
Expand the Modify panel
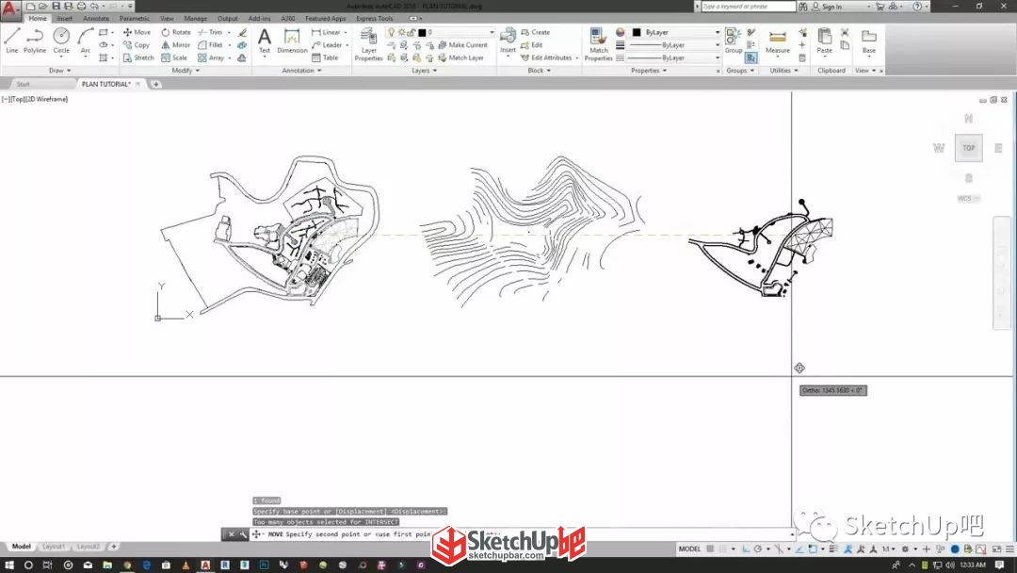click(x=185, y=70)
